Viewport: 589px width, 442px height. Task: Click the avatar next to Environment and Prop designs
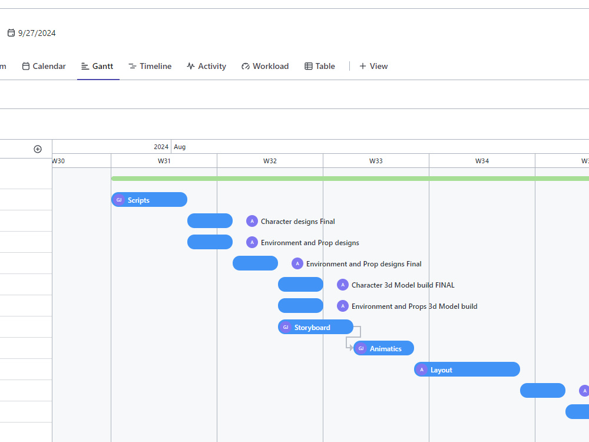[x=252, y=242]
